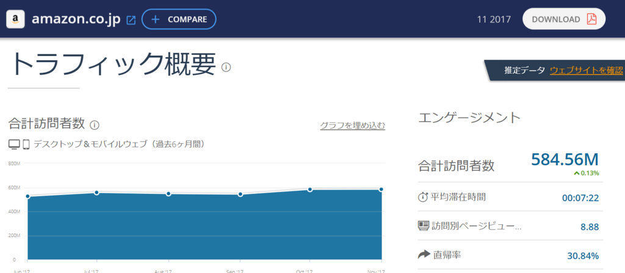
Task: Click the 00:07:22 average duration value
Action: (x=580, y=198)
